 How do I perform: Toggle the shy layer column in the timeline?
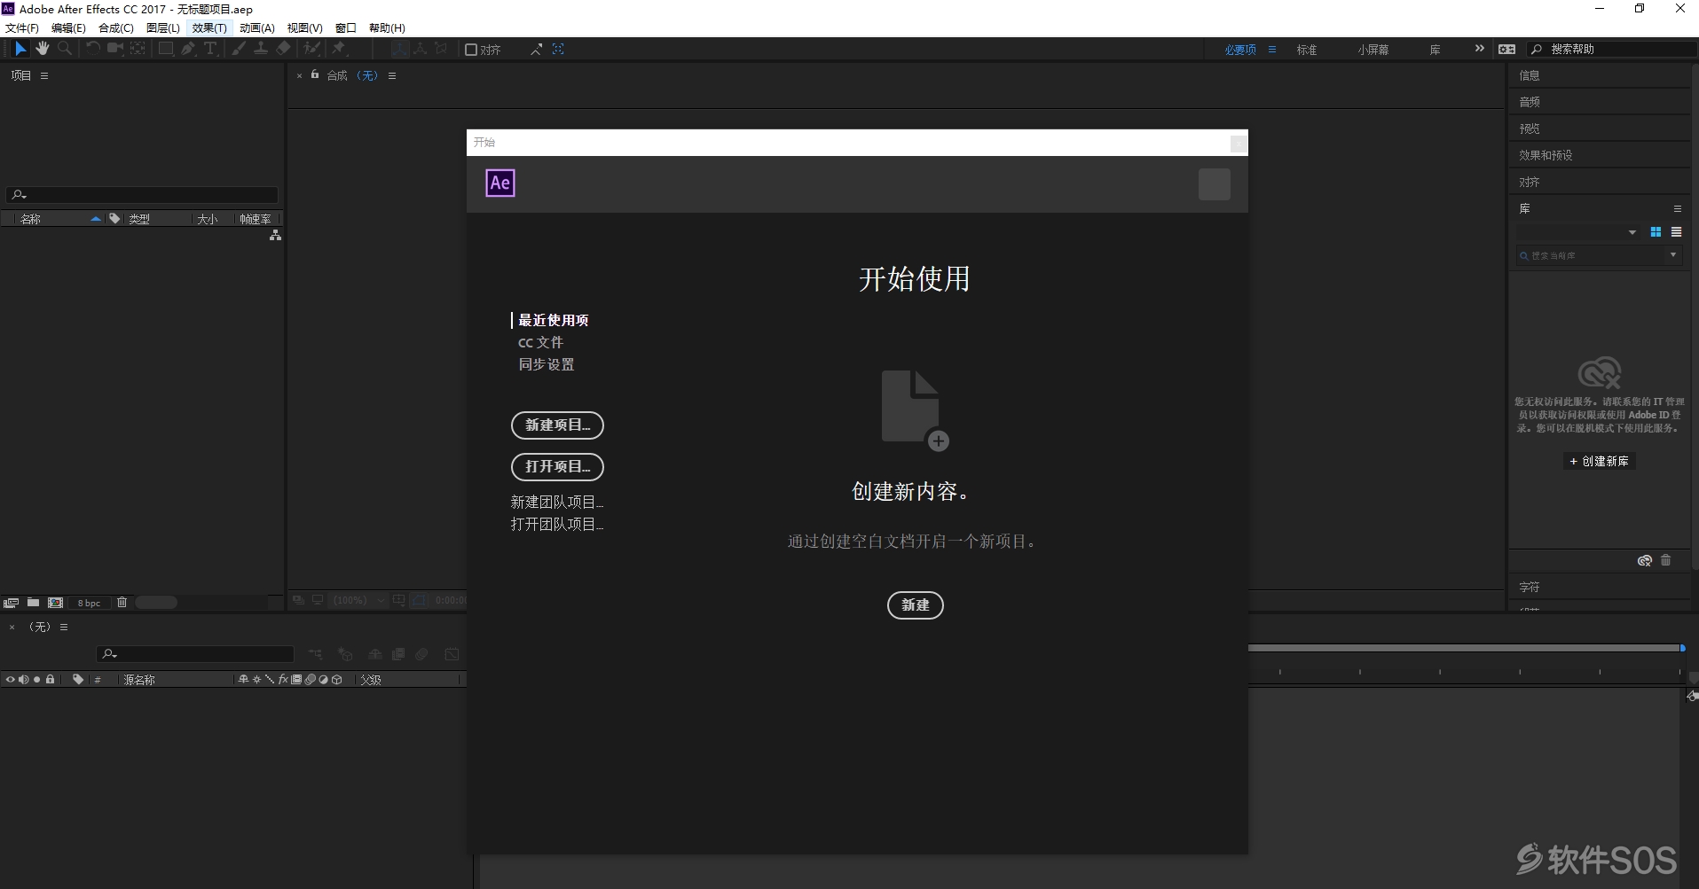point(243,680)
